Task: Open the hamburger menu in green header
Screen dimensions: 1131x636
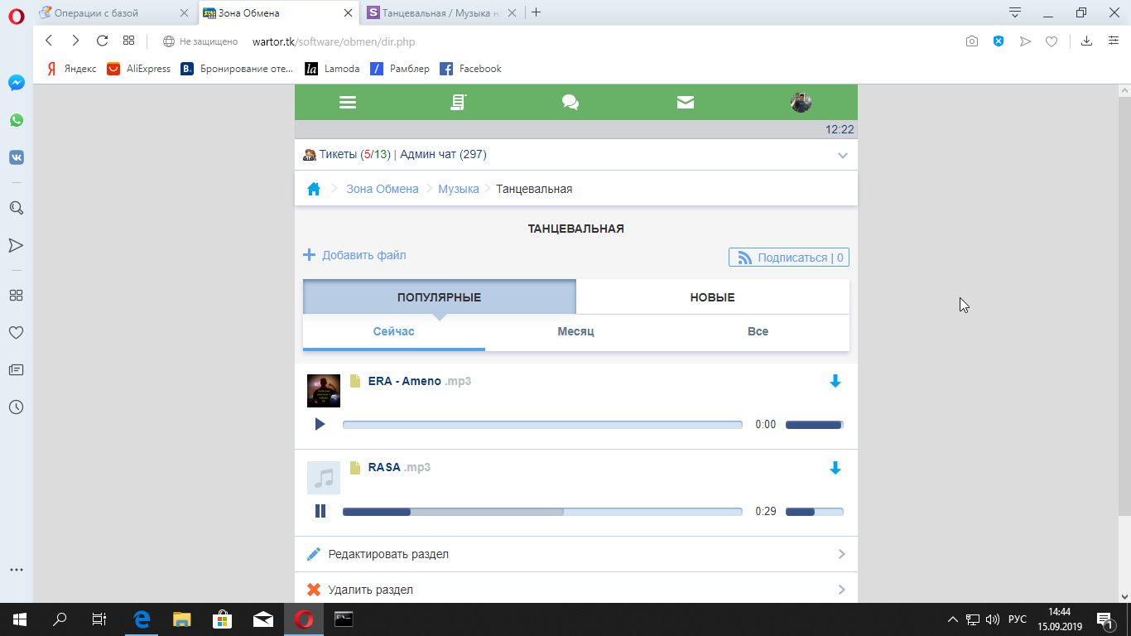Action: [348, 102]
